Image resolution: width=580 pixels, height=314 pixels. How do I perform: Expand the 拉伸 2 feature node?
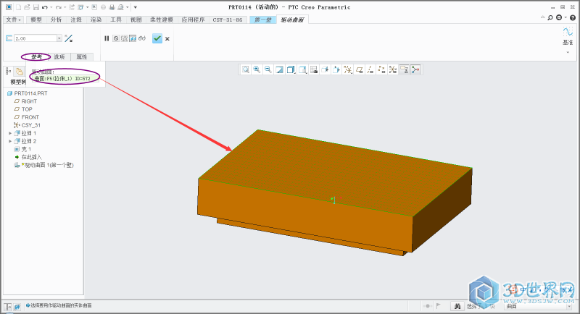(x=10, y=141)
